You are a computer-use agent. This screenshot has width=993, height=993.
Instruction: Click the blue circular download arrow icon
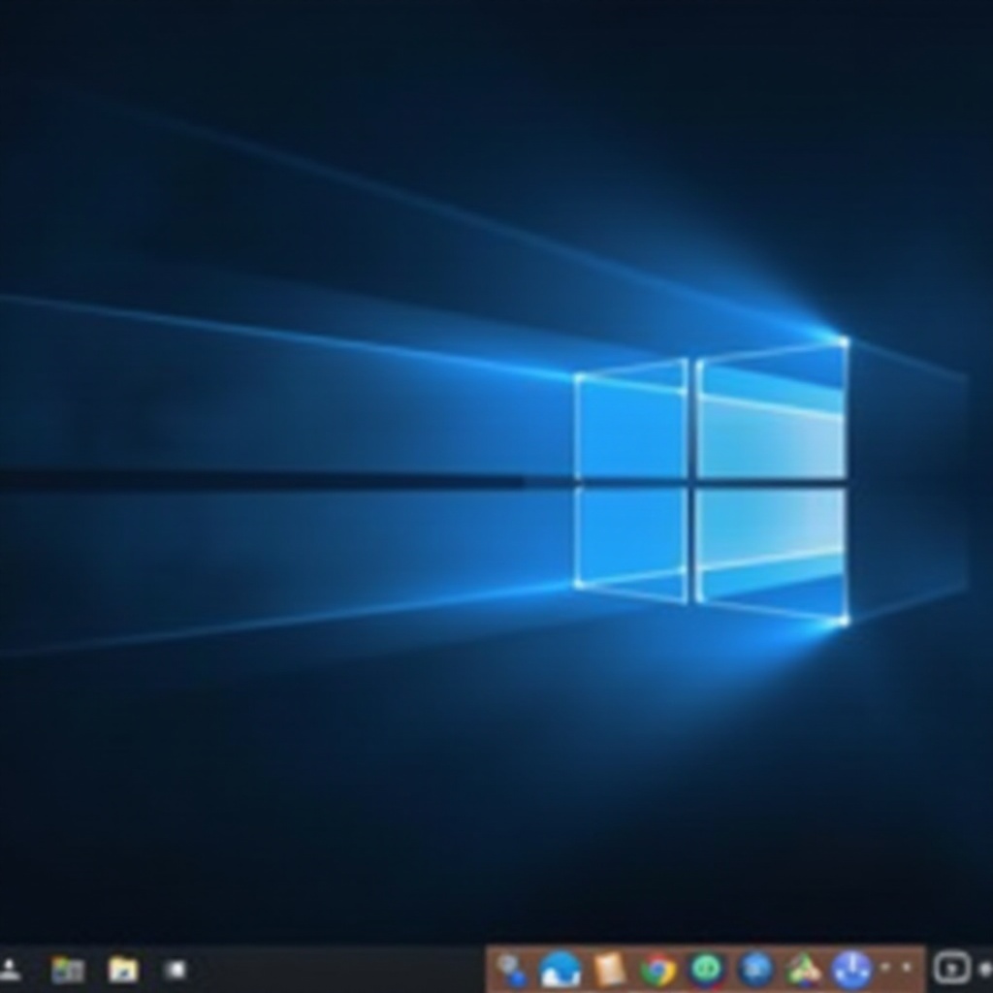[851, 969]
